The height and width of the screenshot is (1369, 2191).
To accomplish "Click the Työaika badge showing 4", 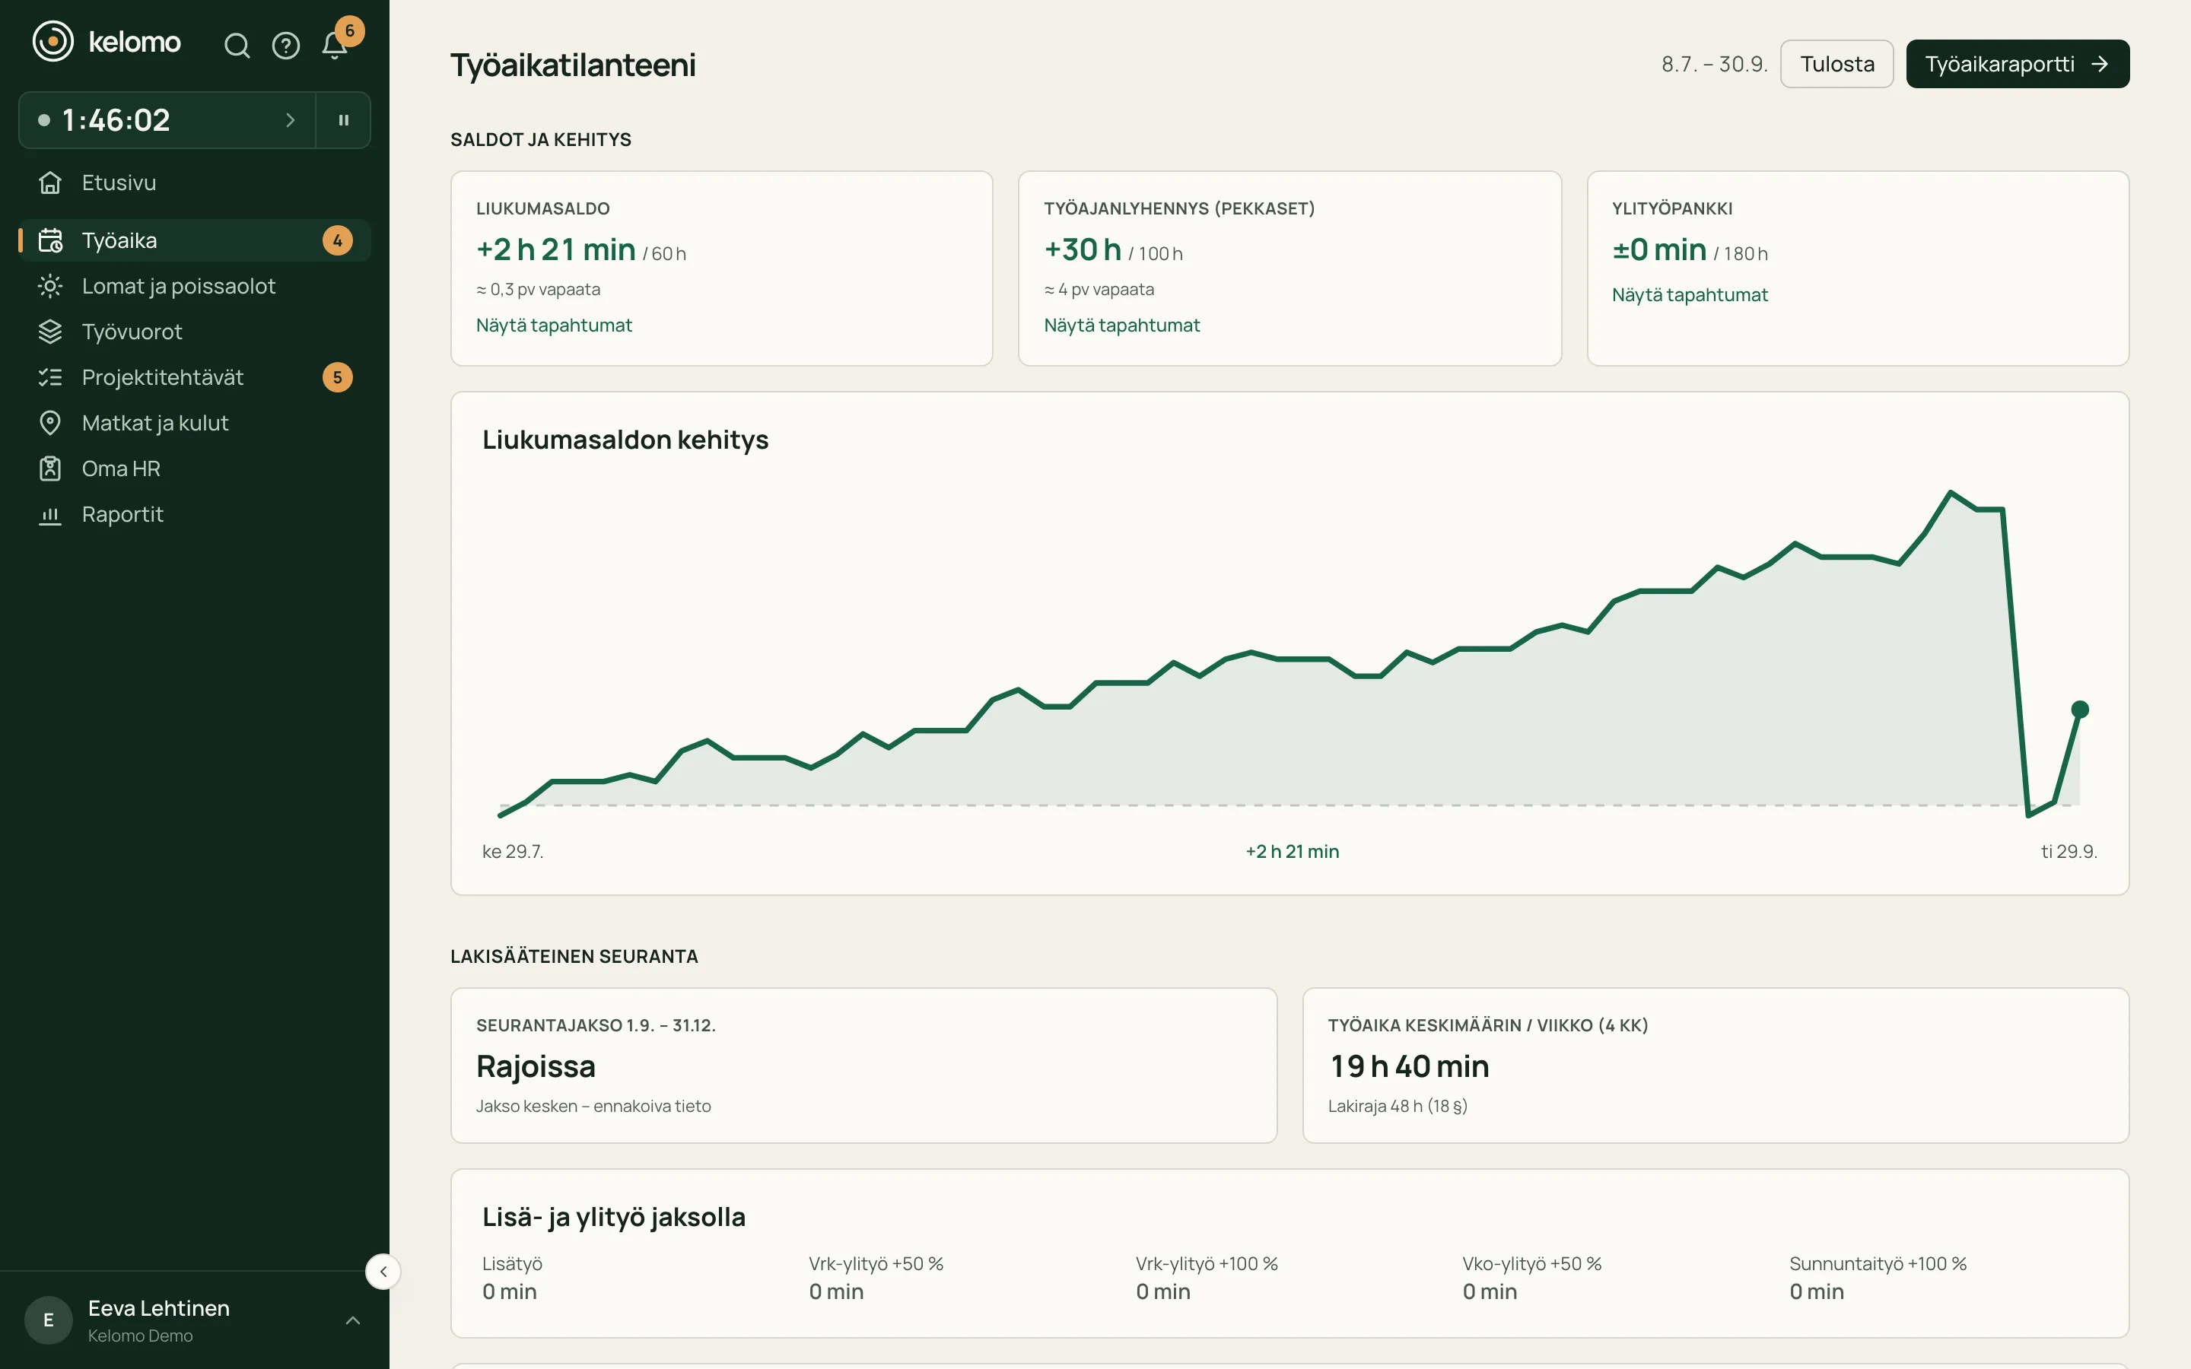I will 338,241.
